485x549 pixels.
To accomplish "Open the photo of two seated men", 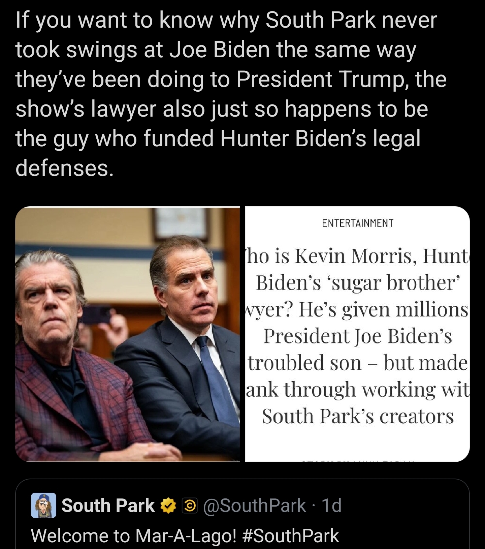I will 127,334.
